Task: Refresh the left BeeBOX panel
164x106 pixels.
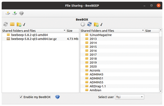Action: coord(5,24)
